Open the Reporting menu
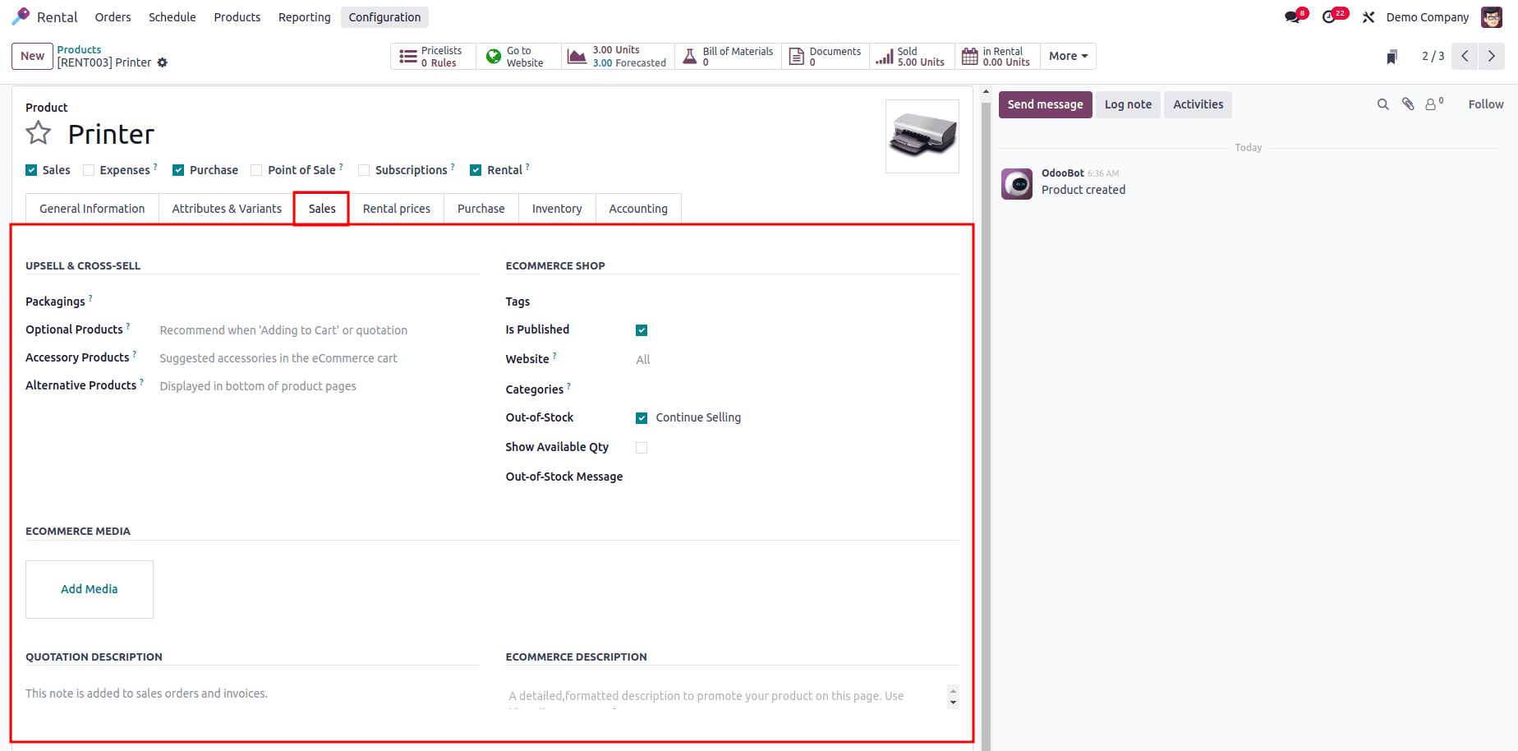Image resolution: width=1518 pixels, height=751 pixels. point(304,16)
